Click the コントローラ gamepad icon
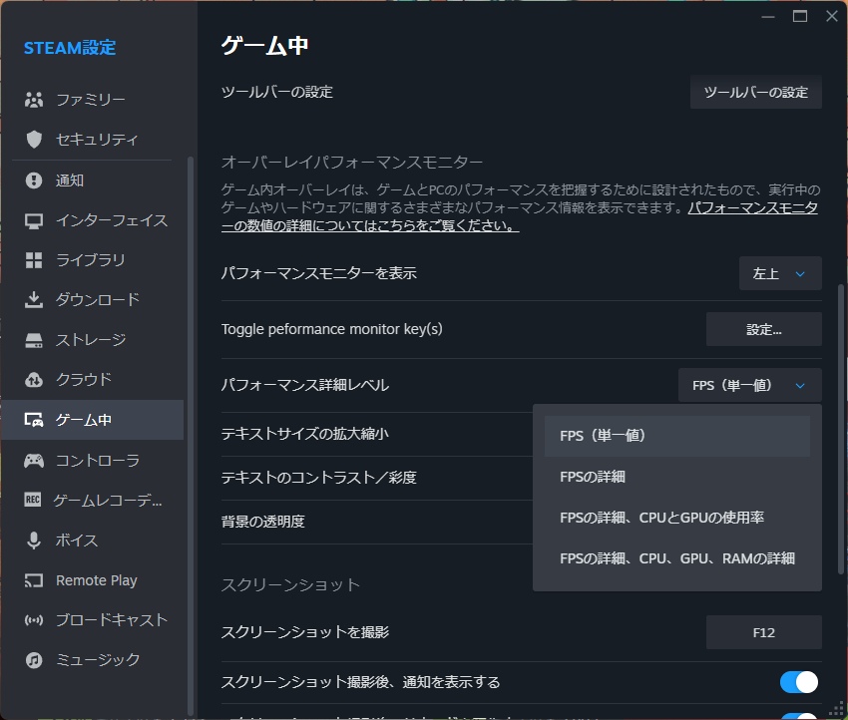848x720 pixels. tap(34, 461)
